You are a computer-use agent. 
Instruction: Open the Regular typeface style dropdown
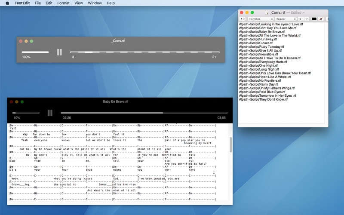[x=286, y=19]
